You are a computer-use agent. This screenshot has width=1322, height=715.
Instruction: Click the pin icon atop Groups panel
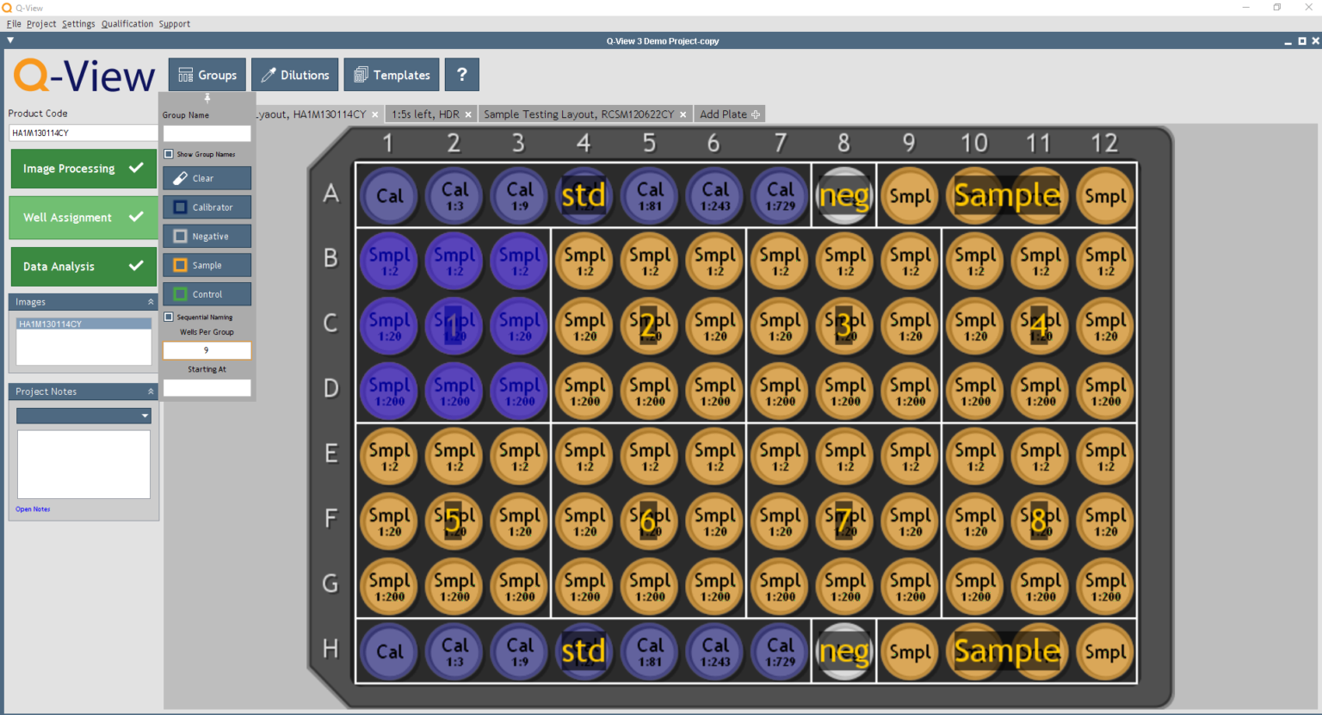pyautogui.click(x=207, y=98)
